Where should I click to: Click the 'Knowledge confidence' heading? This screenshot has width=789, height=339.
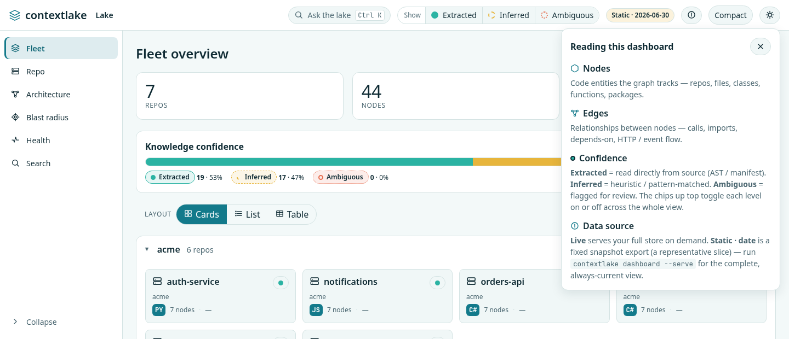(x=195, y=147)
